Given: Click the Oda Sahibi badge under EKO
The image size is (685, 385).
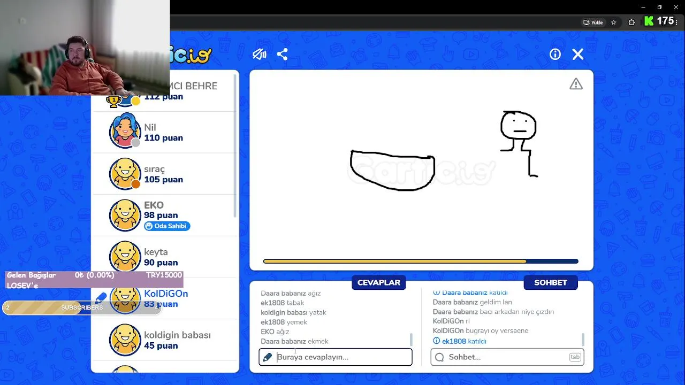Looking at the screenshot, I should (167, 226).
